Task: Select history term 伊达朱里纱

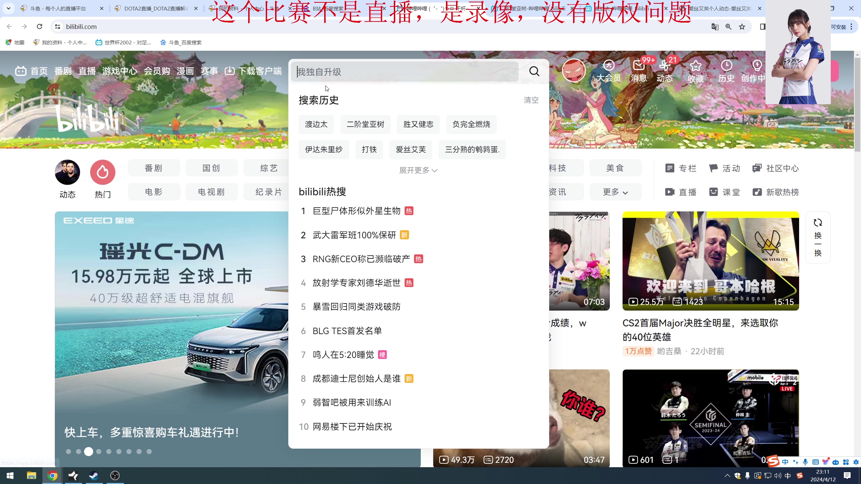Action: pyautogui.click(x=324, y=150)
